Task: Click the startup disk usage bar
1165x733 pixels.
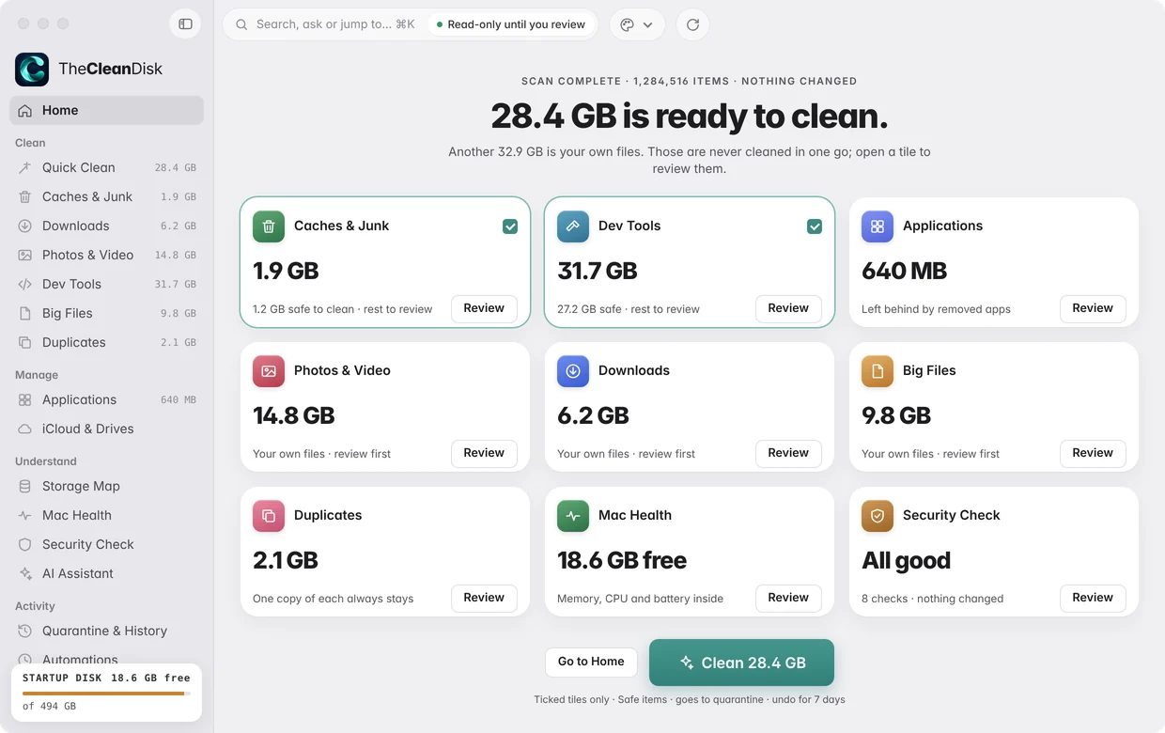Action: [106, 694]
